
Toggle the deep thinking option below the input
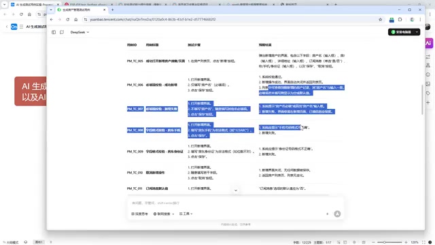click(x=139, y=214)
